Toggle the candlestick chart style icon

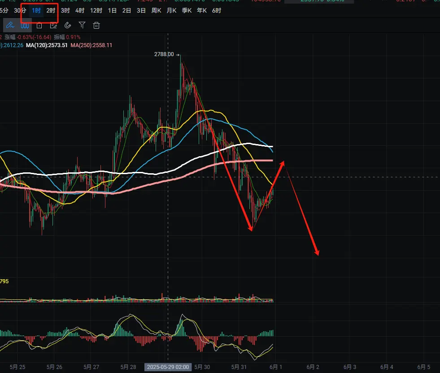[25, 26]
